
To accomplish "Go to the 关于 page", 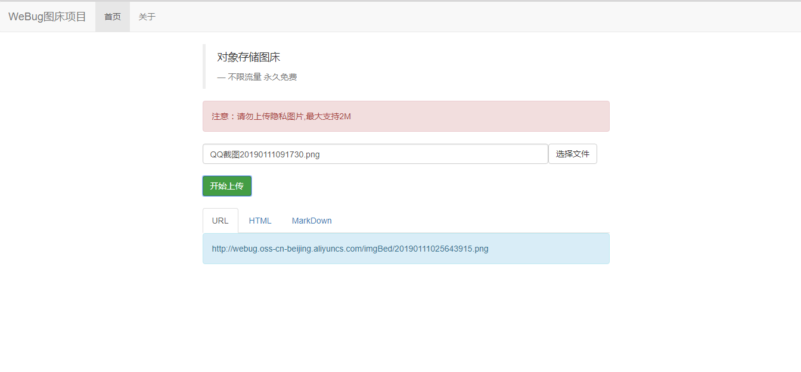I will tap(147, 17).
